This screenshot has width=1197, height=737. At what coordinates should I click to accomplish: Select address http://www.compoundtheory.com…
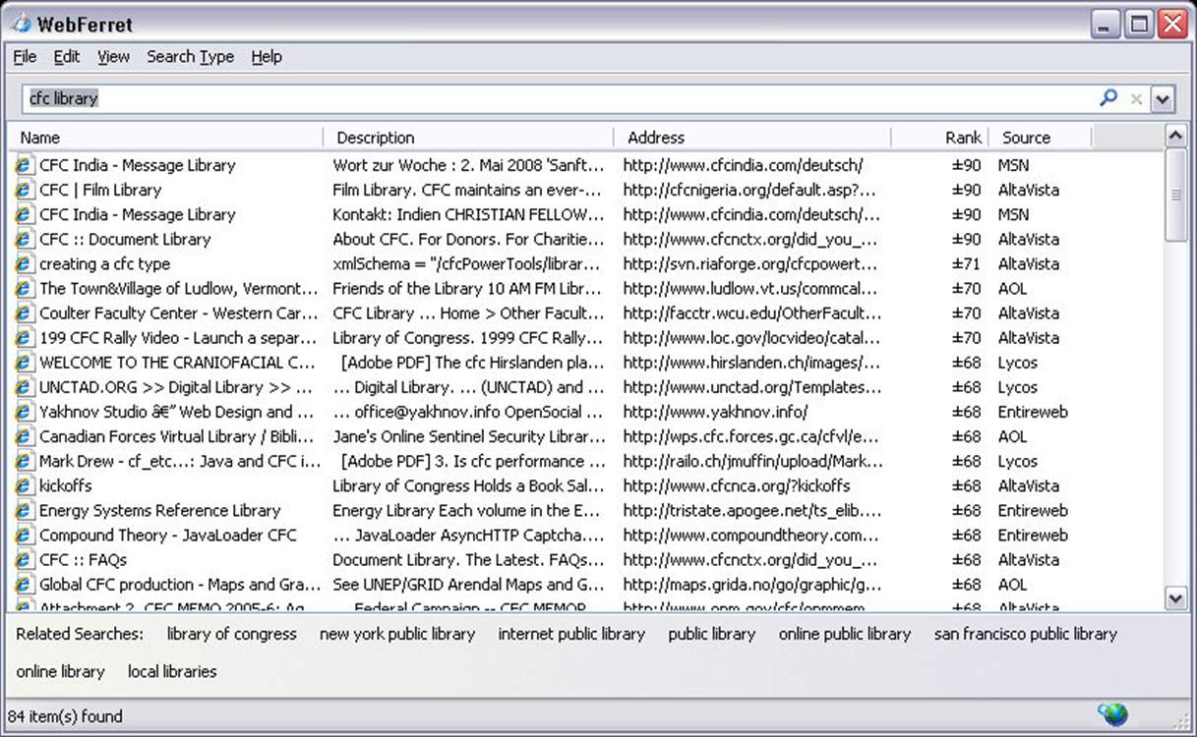point(750,535)
